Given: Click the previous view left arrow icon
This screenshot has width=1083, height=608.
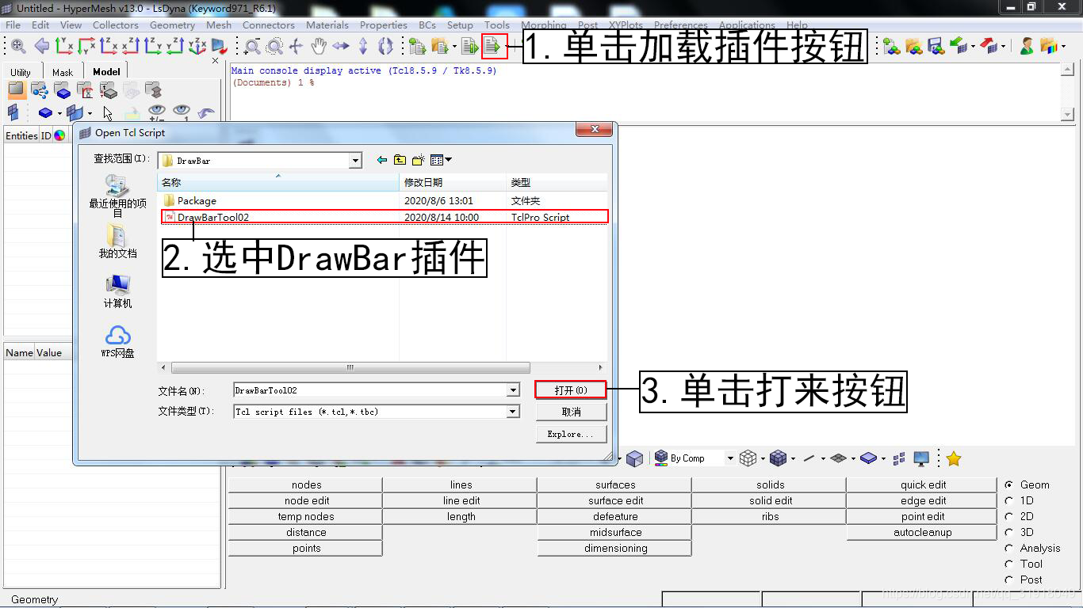Looking at the screenshot, I should [x=41, y=47].
